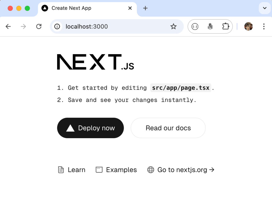Navigate back using the arrow button
The image size is (272, 203).
pyautogui.click(x=8, y=27)
